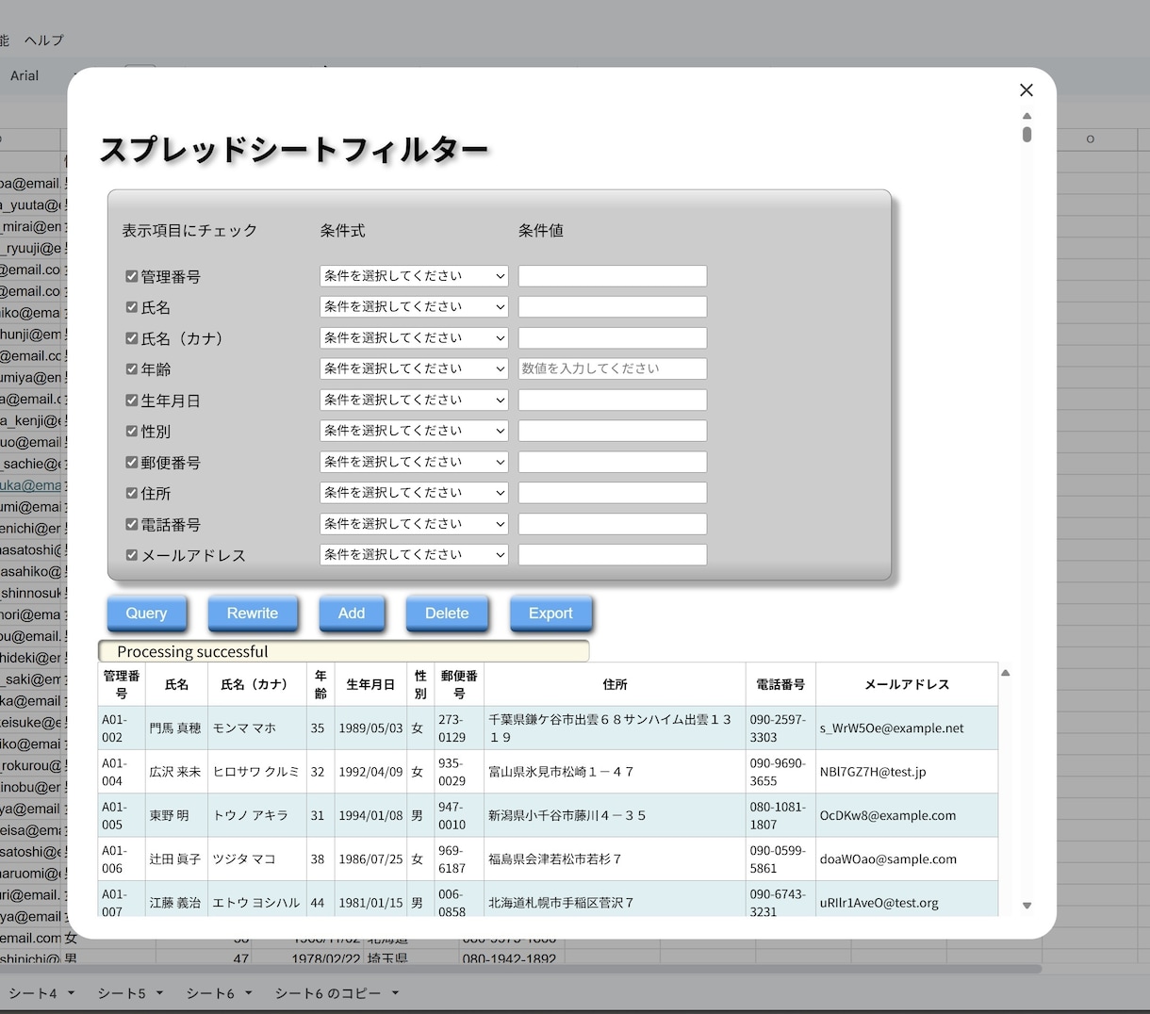Open condition dropdown for 管理番号
Screen dimensions: 1150x1014
(x=414, y=276)
